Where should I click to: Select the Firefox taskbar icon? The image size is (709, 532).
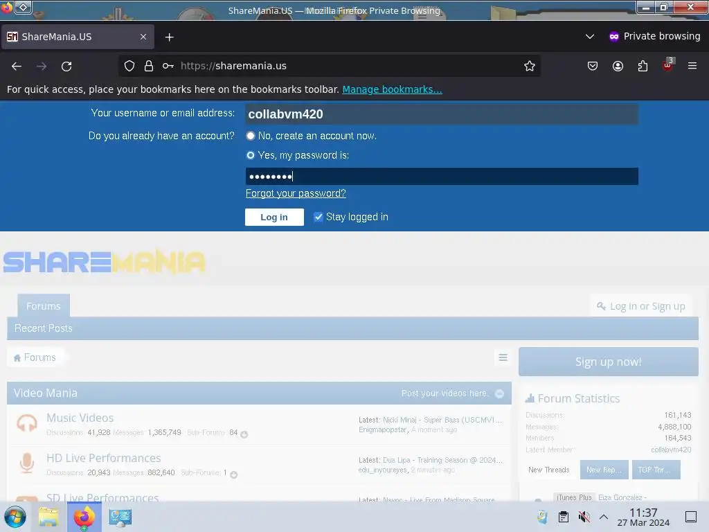[x=84, y=517]
